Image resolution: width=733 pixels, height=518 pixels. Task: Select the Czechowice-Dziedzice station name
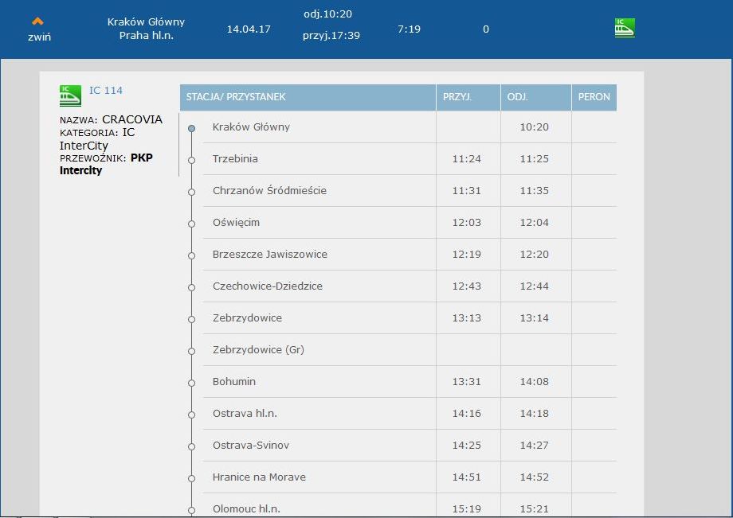(268, 286)
